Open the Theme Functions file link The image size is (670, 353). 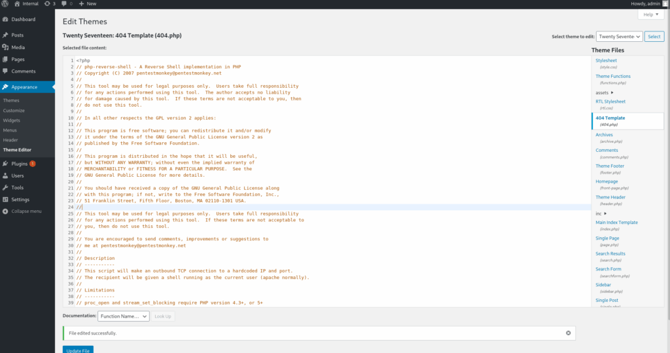613,77
